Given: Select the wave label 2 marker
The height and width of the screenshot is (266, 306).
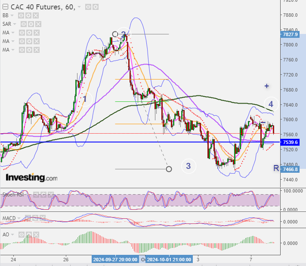Looking at the screenshot, I should [x=124, y=35].
